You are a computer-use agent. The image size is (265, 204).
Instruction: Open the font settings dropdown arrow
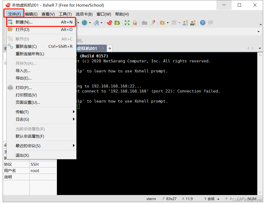[x=101, y=23]
